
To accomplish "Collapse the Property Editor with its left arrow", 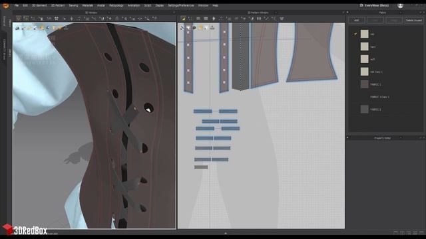I will click(x=347, y=137).
